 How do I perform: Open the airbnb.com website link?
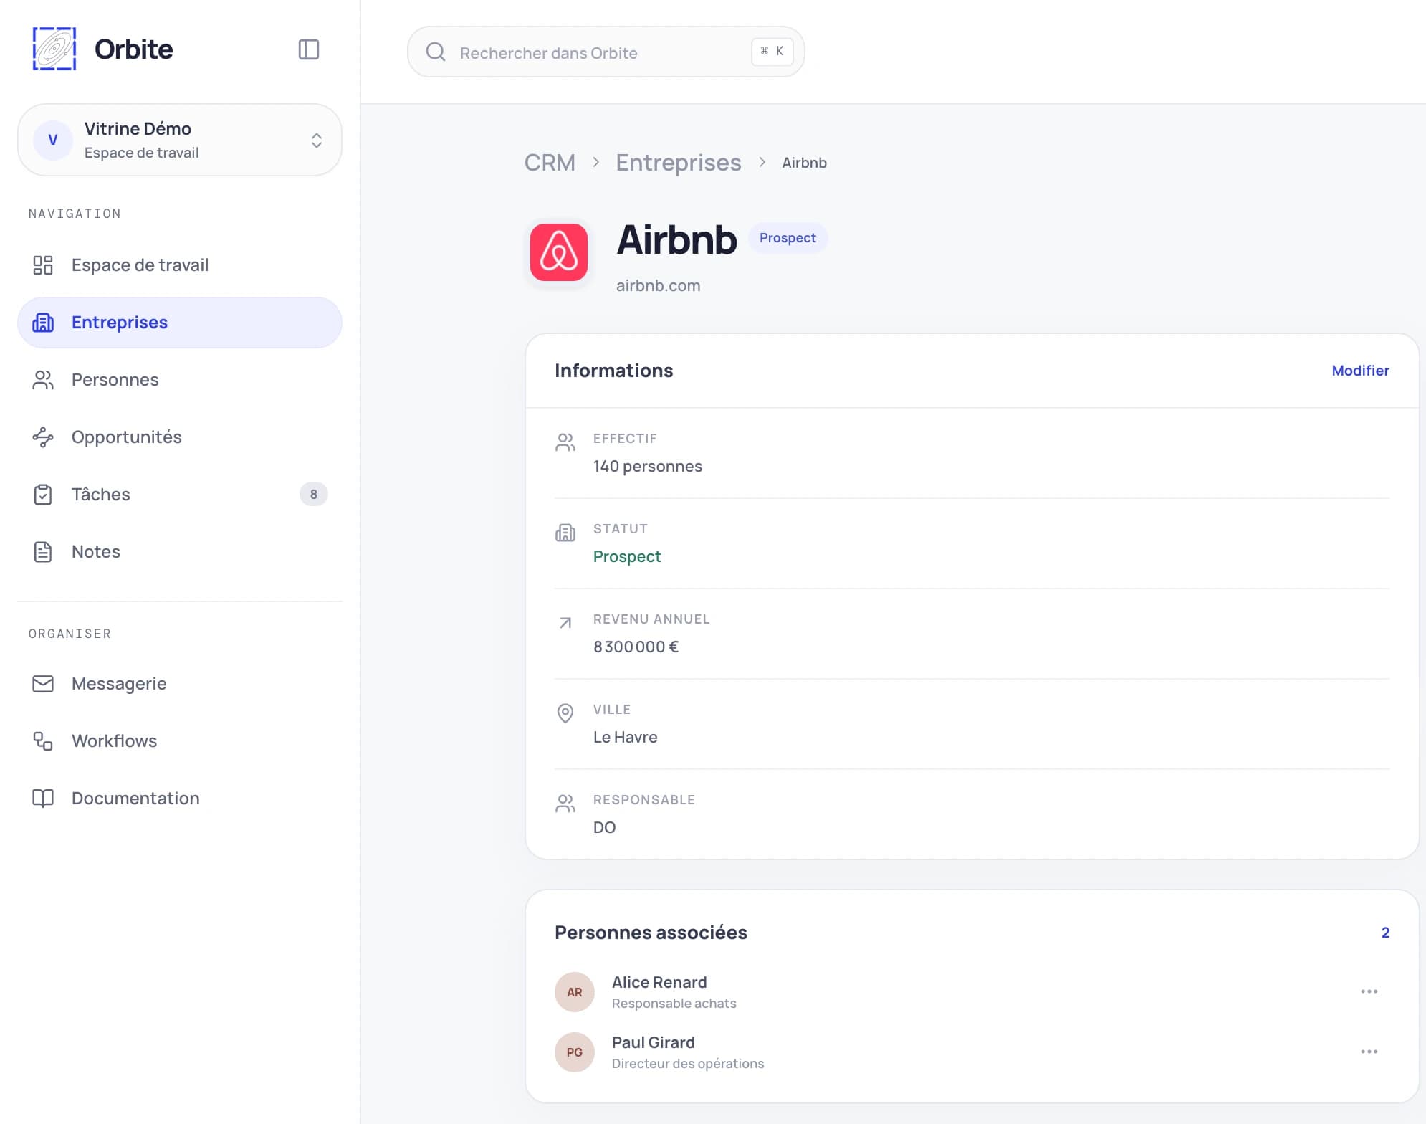point(659,285)
